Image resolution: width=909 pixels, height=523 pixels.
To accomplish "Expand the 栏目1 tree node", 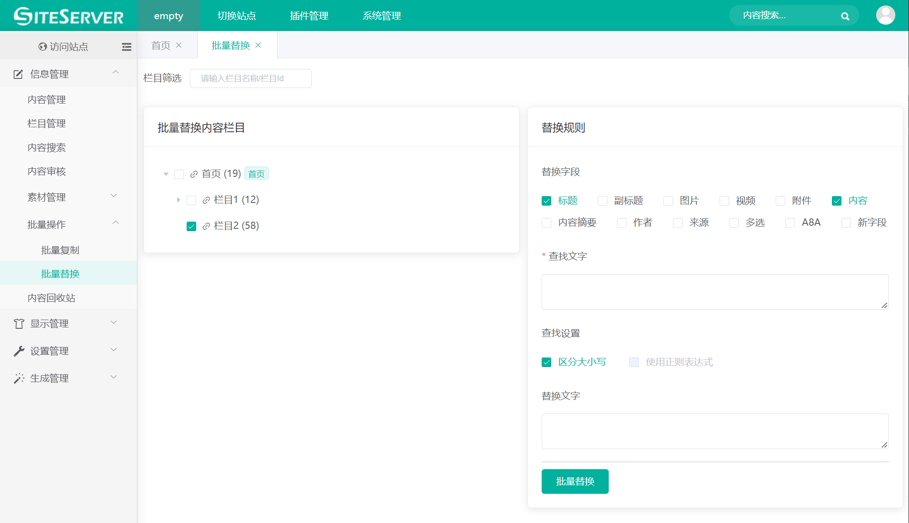I will pos(178,200).
